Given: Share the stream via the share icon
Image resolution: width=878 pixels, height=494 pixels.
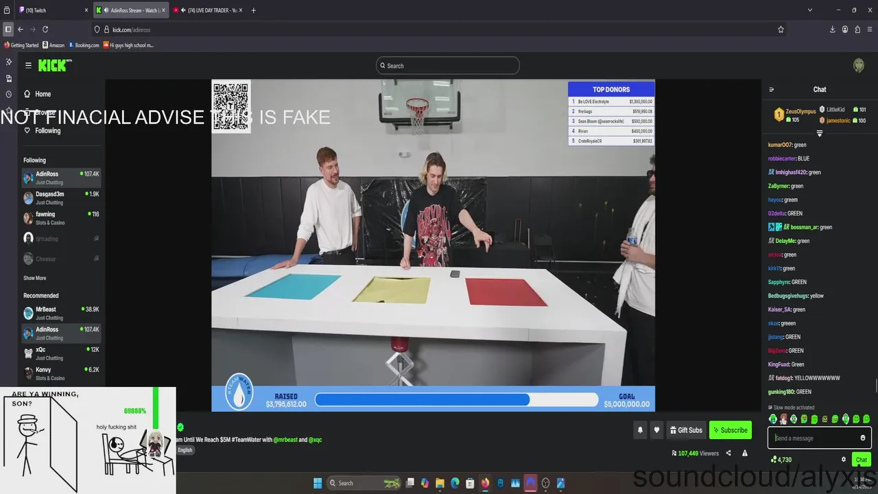Looking at the screenshot, I should point(728,453).
